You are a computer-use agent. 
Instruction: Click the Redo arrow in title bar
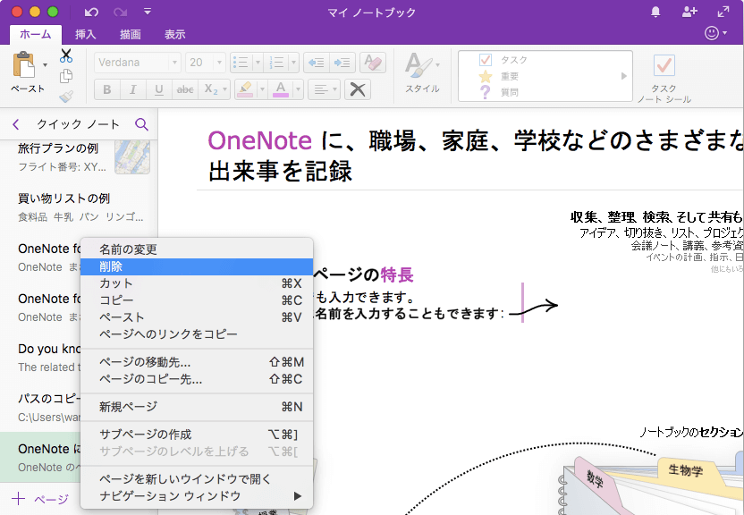coord(120,12)
